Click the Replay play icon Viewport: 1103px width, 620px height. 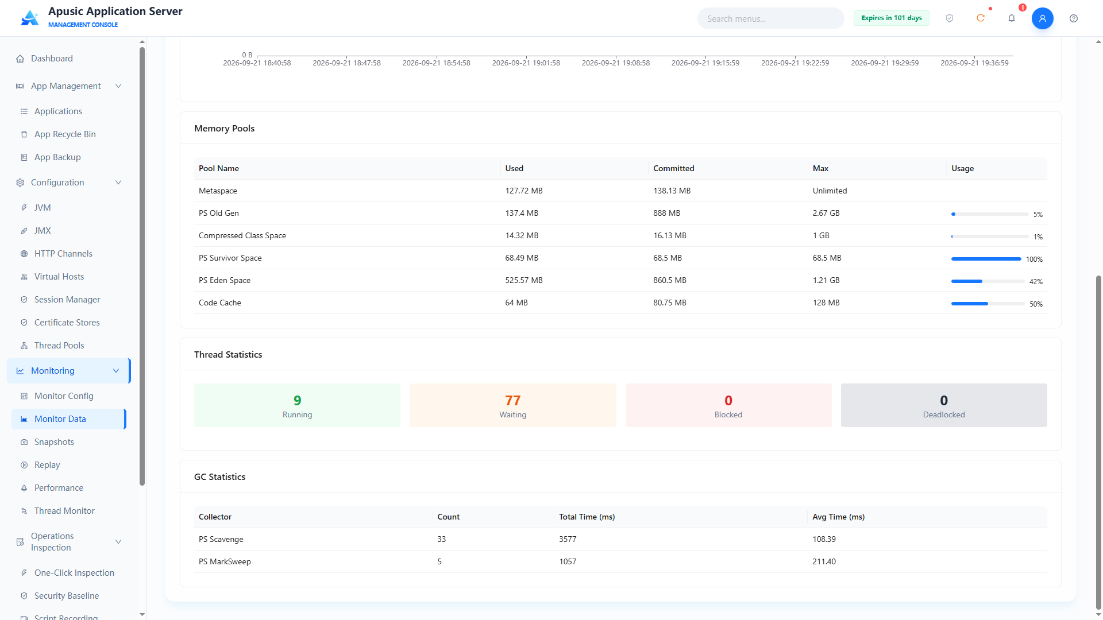(x=24, y=465)
